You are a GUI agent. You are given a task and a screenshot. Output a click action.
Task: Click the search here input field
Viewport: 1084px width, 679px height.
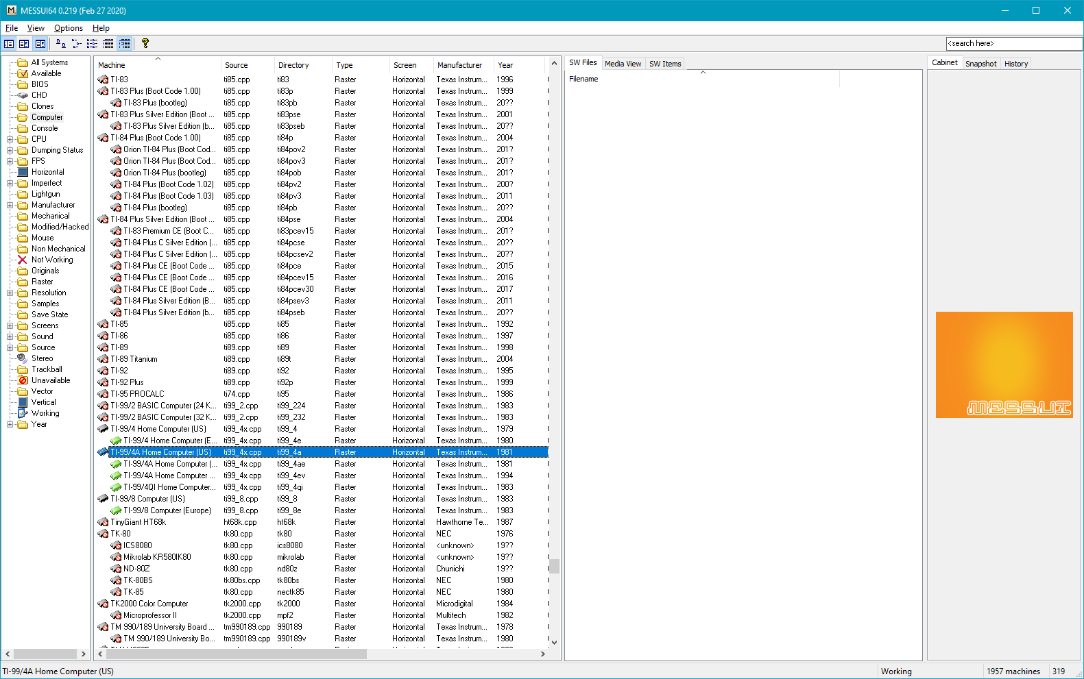click(x=1014, y=43)
